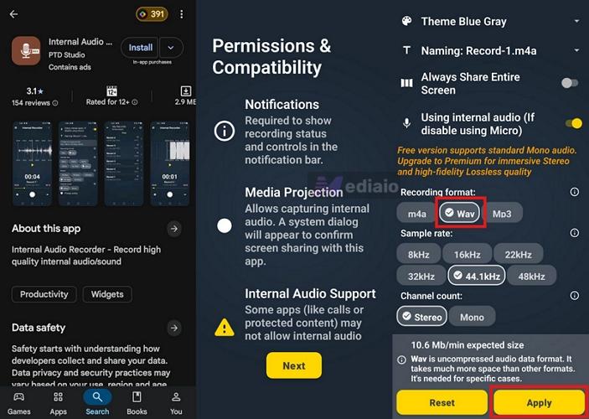
Task: Switch to the Games tab
Action: 18,404
